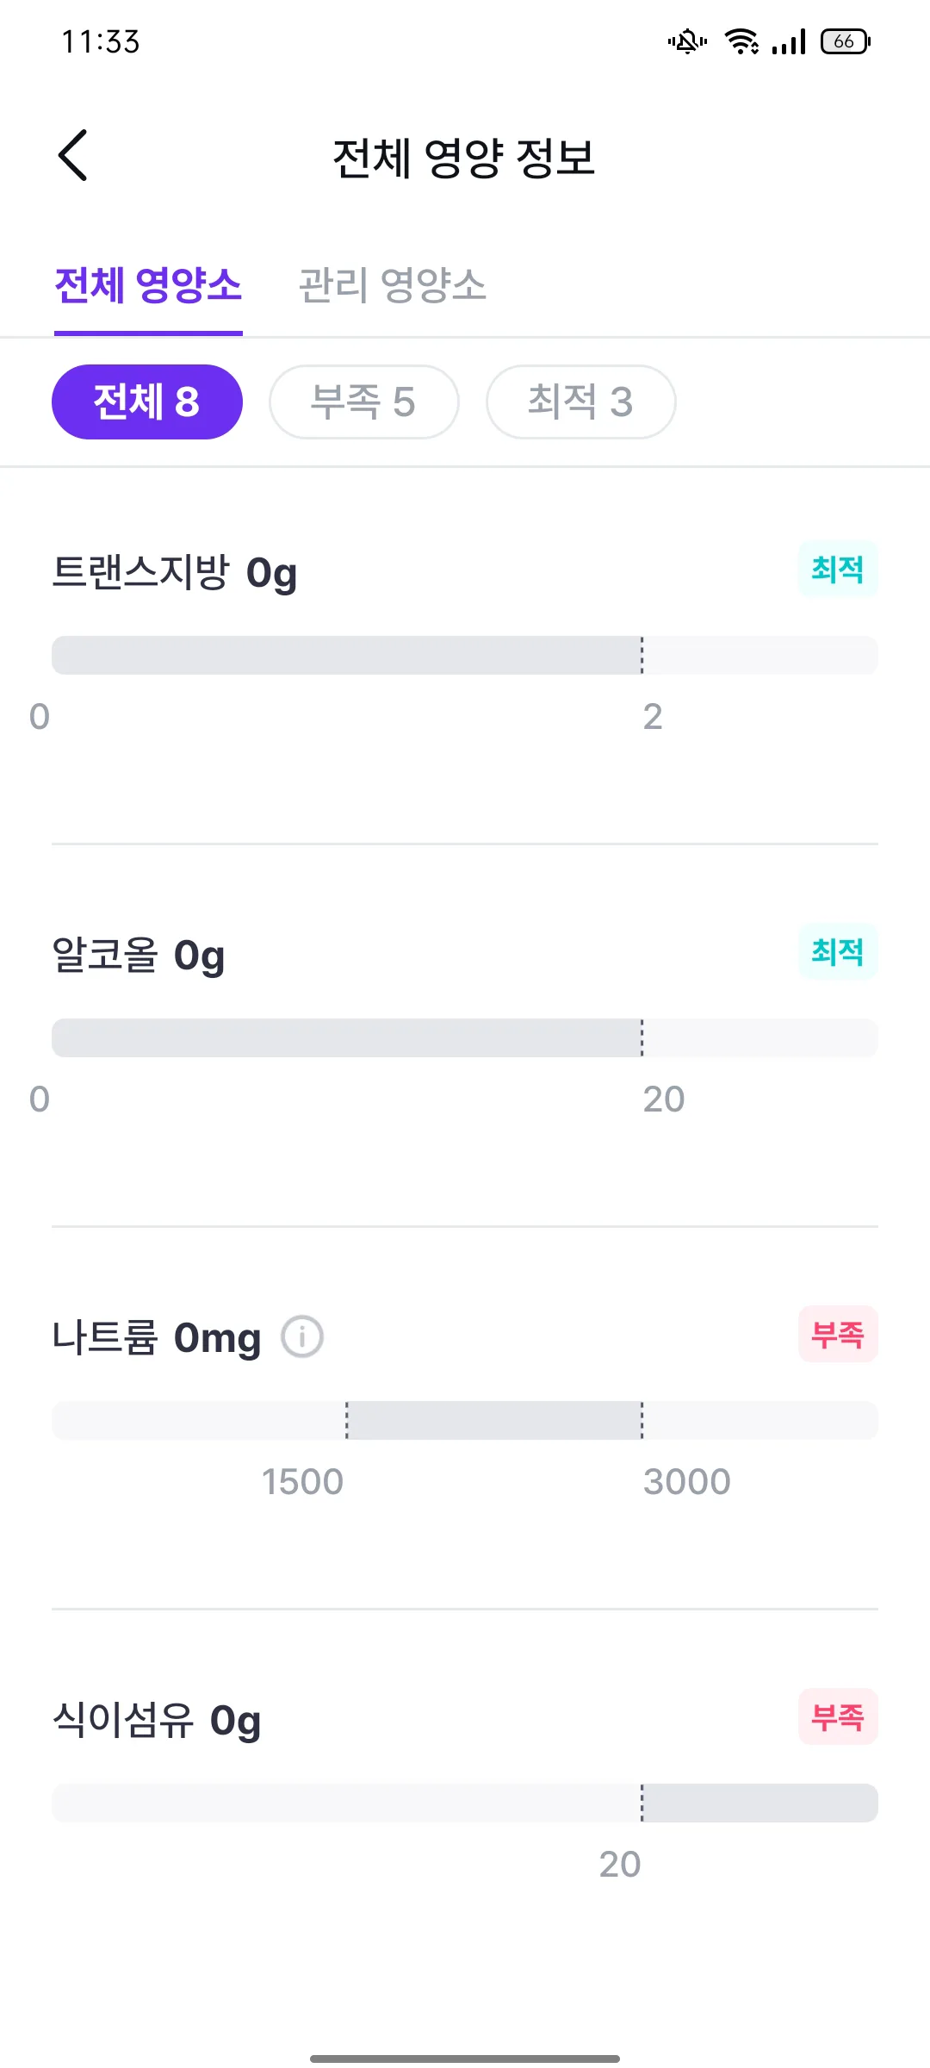
Task: Tap the cellular signal icon
Action: pyautogui.click(x=789, y=41)
